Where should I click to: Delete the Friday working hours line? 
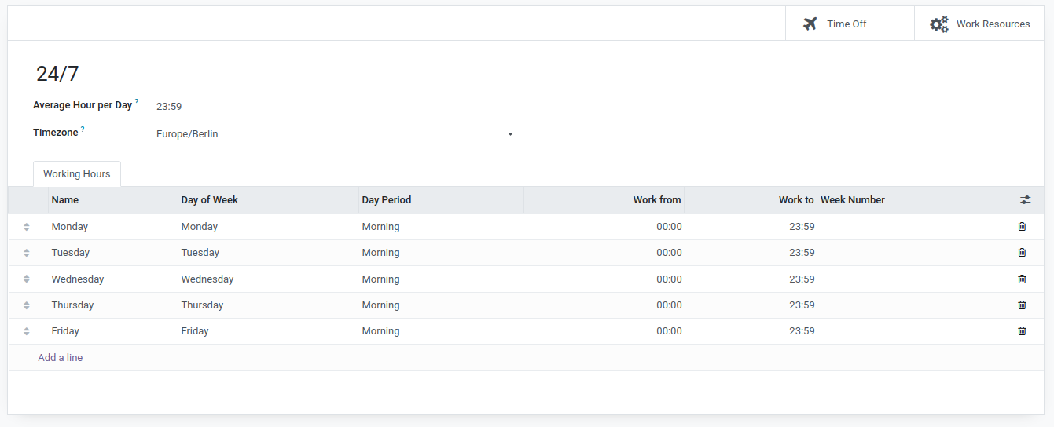click(x=1022, y=331)
